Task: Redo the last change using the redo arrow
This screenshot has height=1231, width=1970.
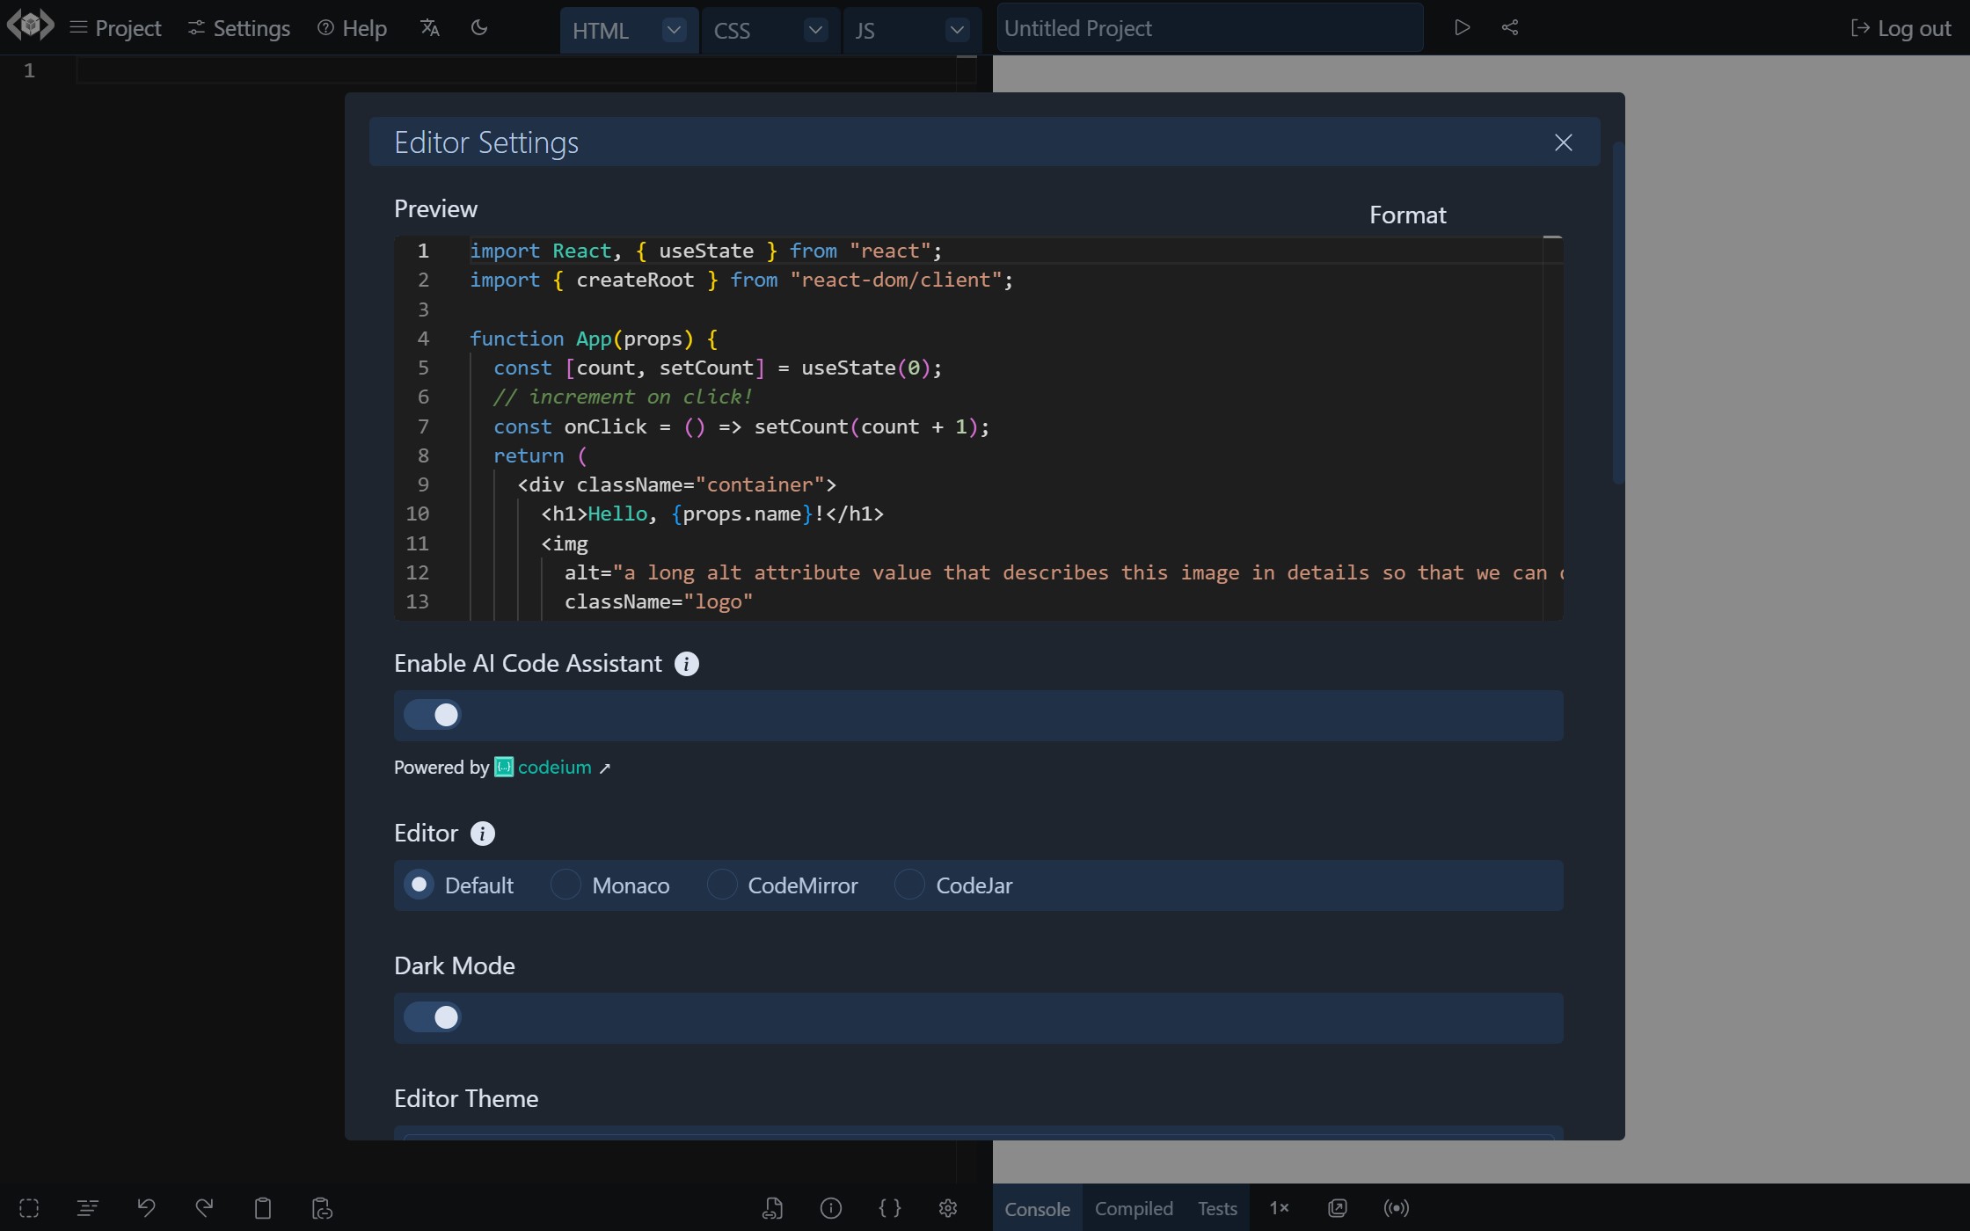Action: 204,1208
